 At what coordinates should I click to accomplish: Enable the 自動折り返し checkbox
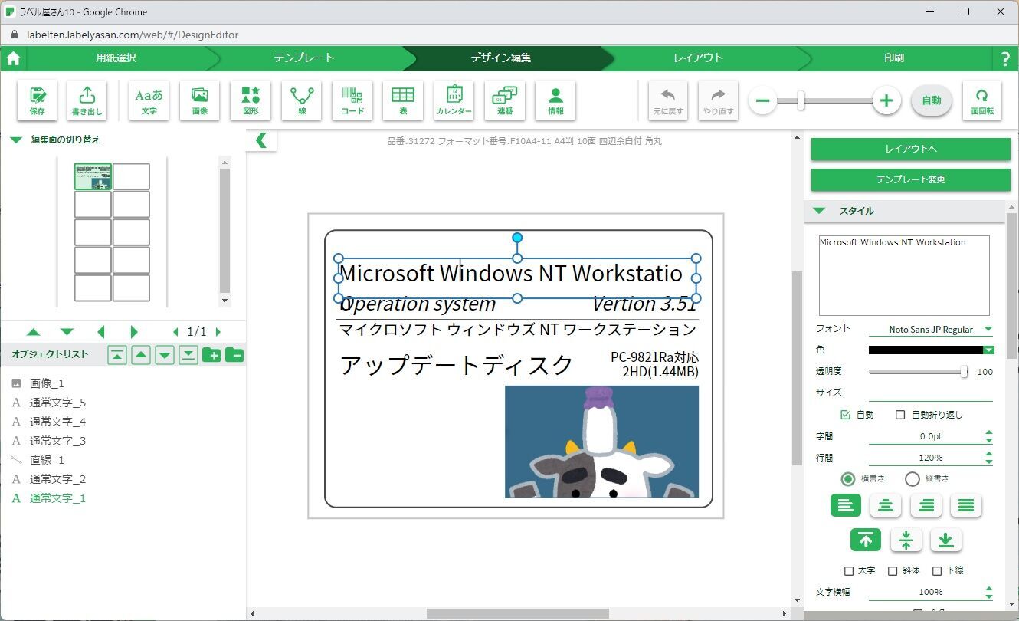[900, 415]
